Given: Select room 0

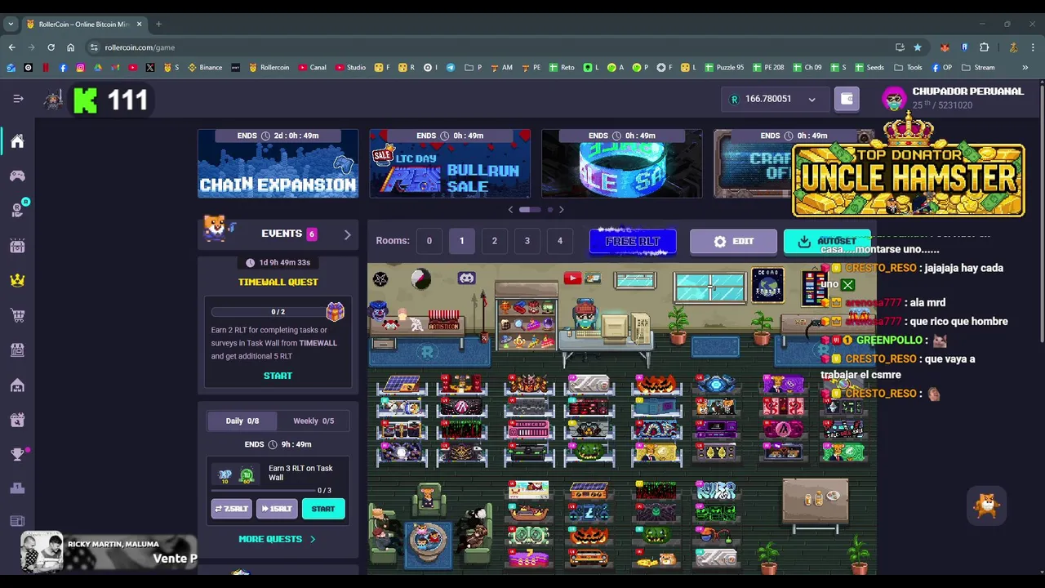Looking at the screenshot, I should [429, 241].
